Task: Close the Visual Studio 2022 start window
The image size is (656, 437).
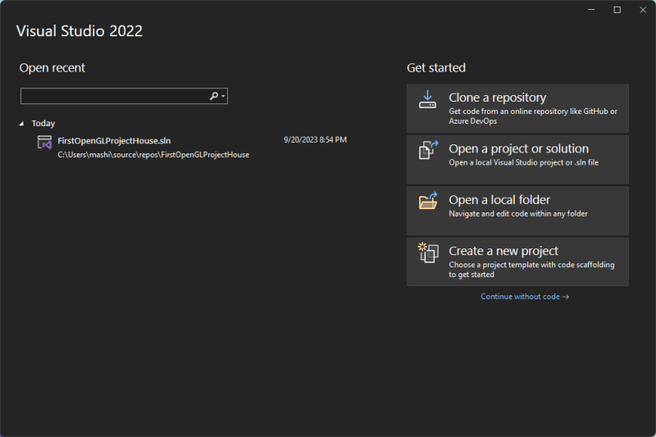Action: pyautogui.click(x=643, y=10)
